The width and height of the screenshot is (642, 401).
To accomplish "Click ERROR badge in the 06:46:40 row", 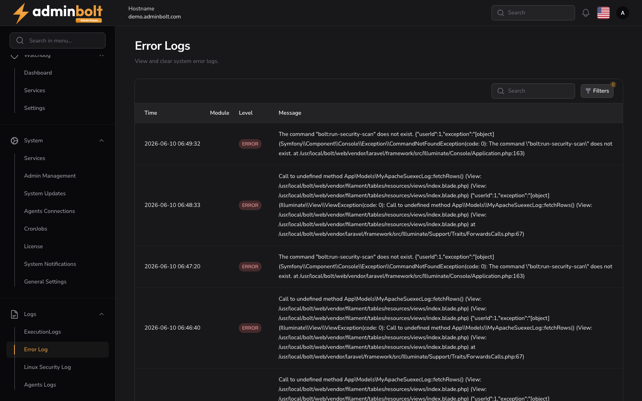I will [x=250, y=328].
